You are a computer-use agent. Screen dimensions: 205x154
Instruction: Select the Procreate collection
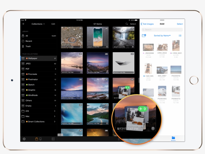tap(39, 74)
